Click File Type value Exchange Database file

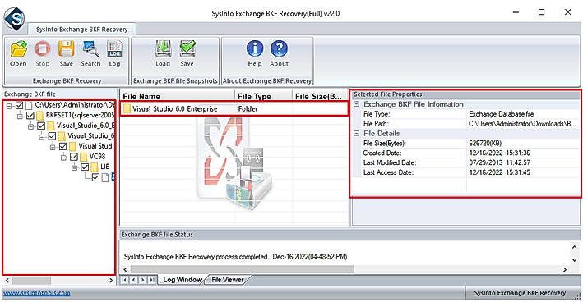[502, 114]
